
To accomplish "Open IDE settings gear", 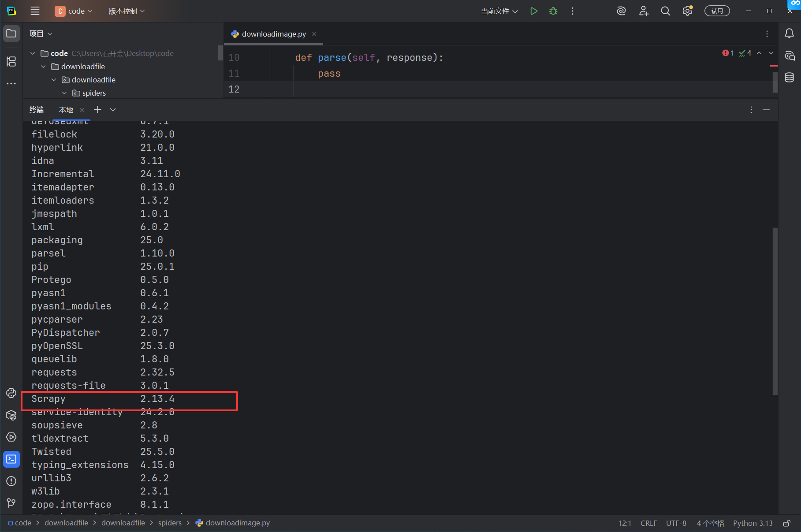I will [x=687, y=11].
